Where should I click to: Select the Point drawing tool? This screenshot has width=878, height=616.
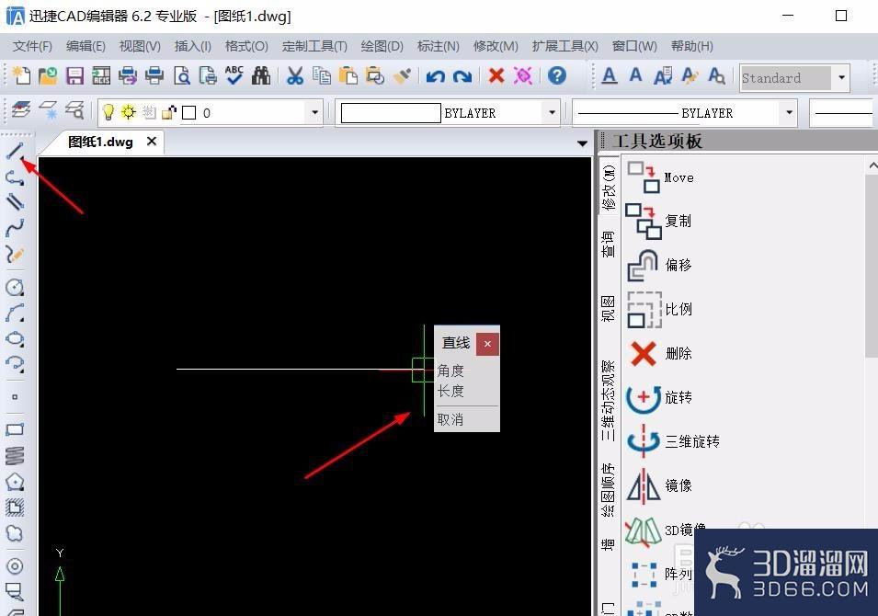(15, 397)
